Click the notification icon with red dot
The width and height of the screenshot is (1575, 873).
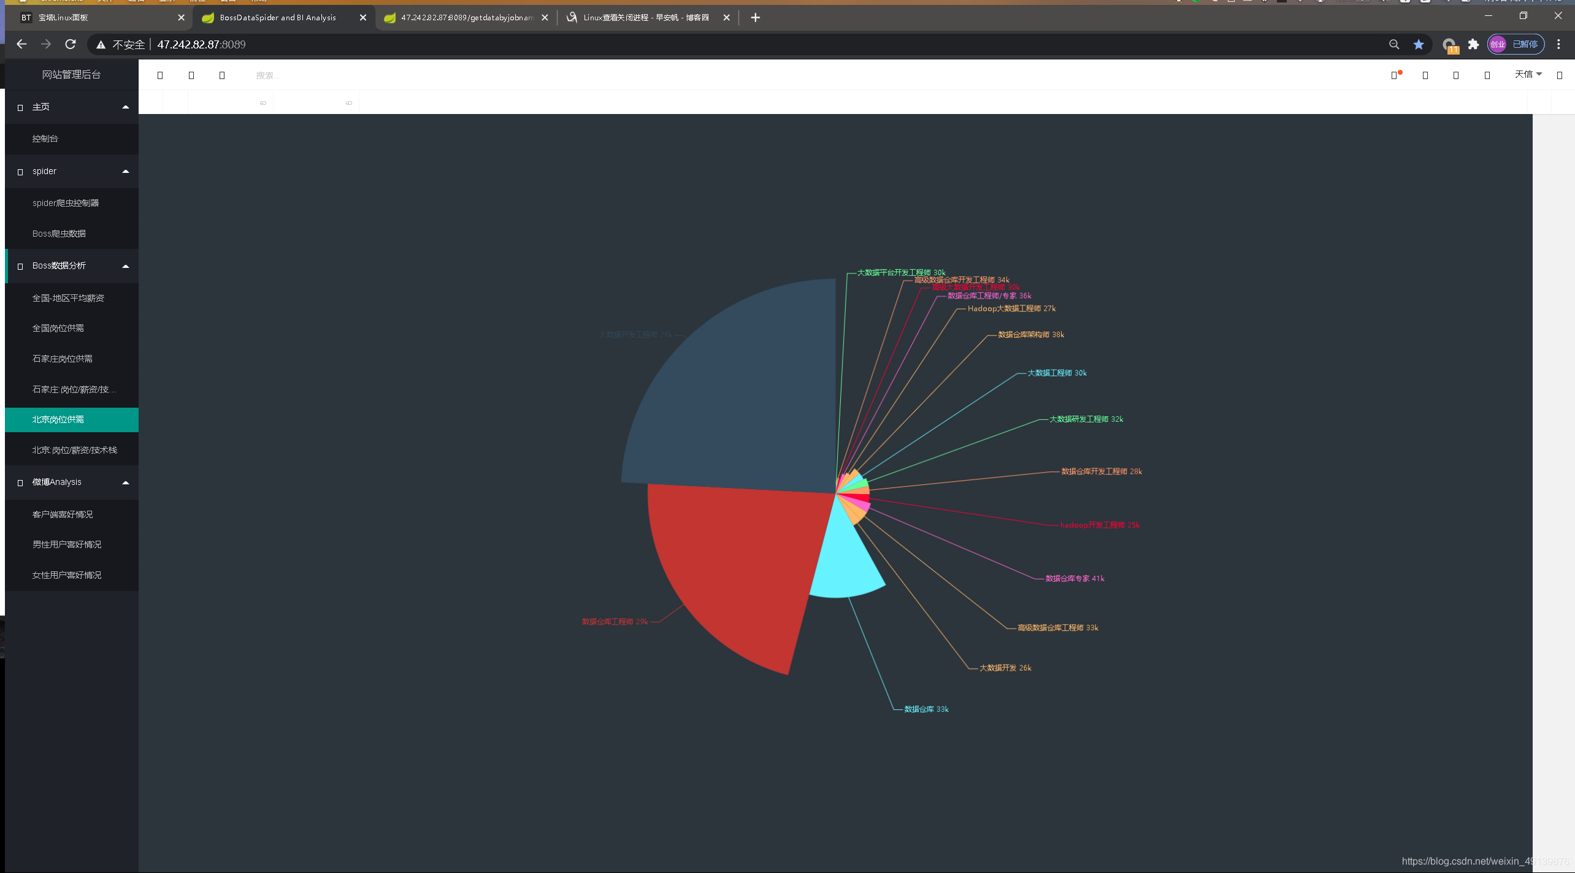(1395, 75)
